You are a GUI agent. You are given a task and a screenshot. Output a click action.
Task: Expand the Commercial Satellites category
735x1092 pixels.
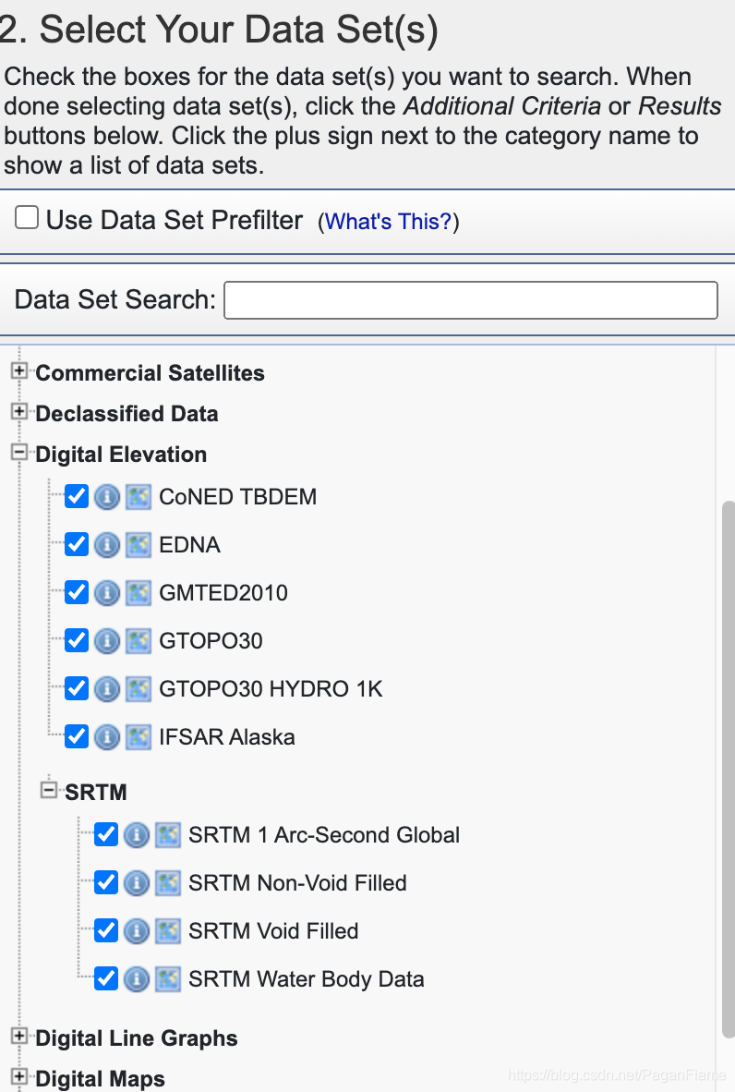pos(19,371)
